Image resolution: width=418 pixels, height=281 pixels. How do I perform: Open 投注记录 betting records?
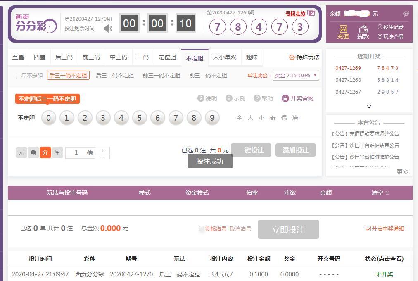[x=391, y=27]
